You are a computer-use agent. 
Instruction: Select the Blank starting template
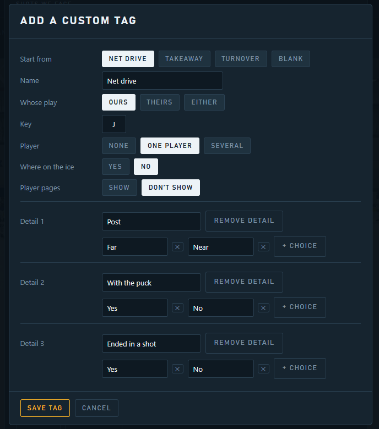[x=291, y=59]
